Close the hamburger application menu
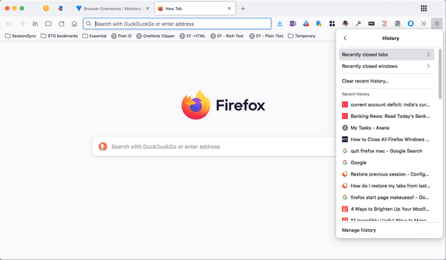446x260 pixels. [436, 24]
